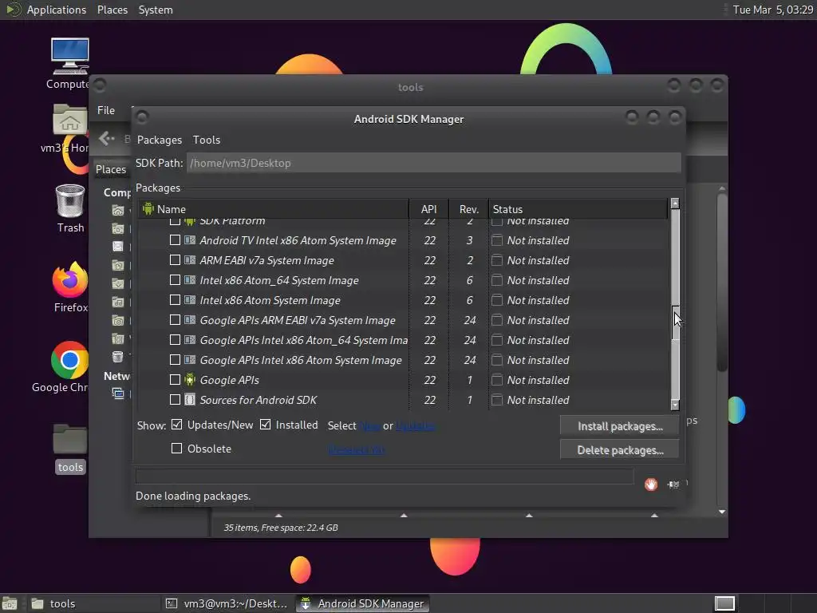Viewport: 817px width, 613px height.
Task: Click the Rev. column header
Action: point(469,209)
